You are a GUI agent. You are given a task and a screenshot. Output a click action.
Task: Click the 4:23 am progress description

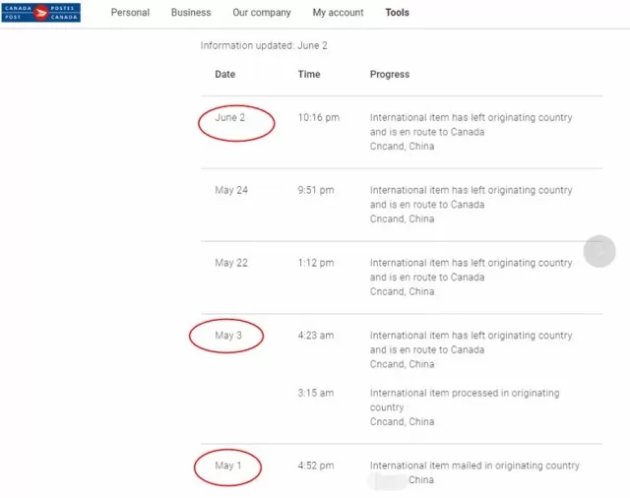(x=471, y=349)
